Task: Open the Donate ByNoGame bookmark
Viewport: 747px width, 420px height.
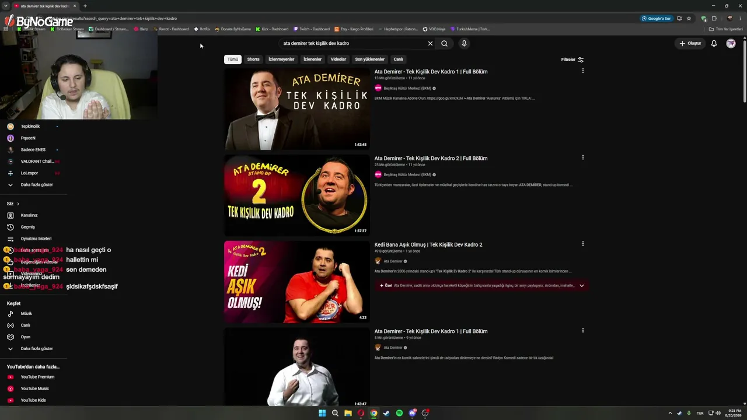Action: click(x=233, y=29)
